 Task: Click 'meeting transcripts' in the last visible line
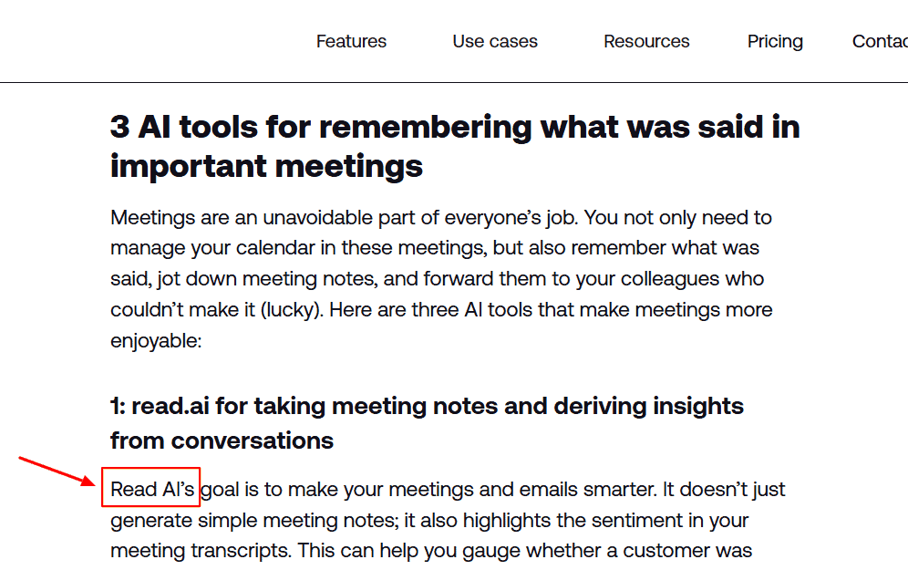(201, 551)
